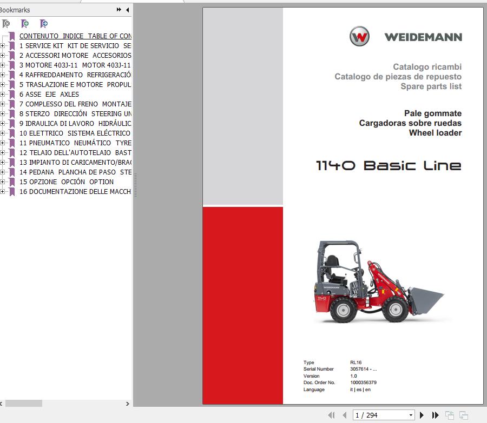
Task: Expand the 4 RAFFREDDAMENTO bookmark
Action: pos(3,75)
